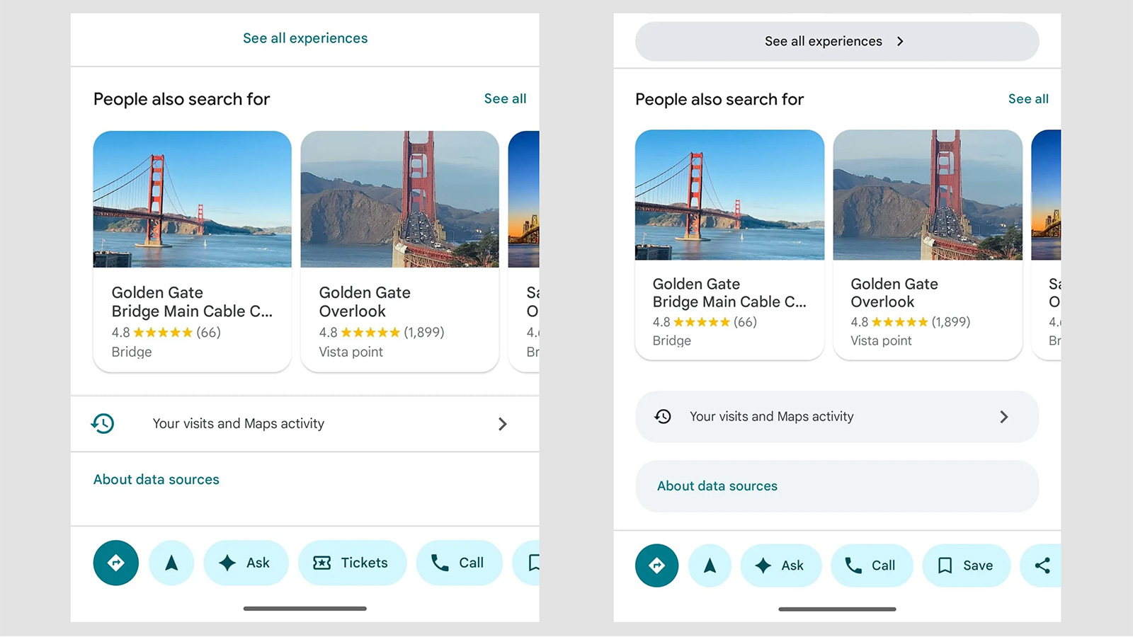The width and height of the screenshot is (1133, 637).
Task: Click the Save bookmark button
Action: tap(966, 566)
